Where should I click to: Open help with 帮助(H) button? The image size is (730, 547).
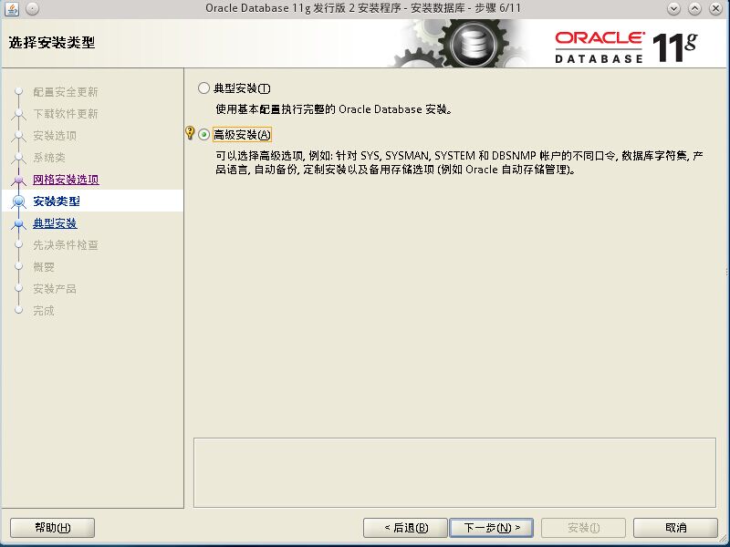click(x=53, y=528)
